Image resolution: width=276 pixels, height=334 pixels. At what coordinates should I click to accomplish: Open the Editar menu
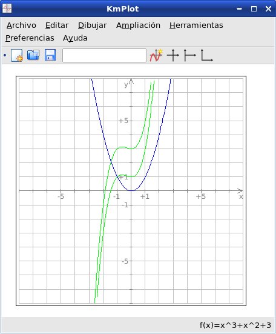coord(57,25)
